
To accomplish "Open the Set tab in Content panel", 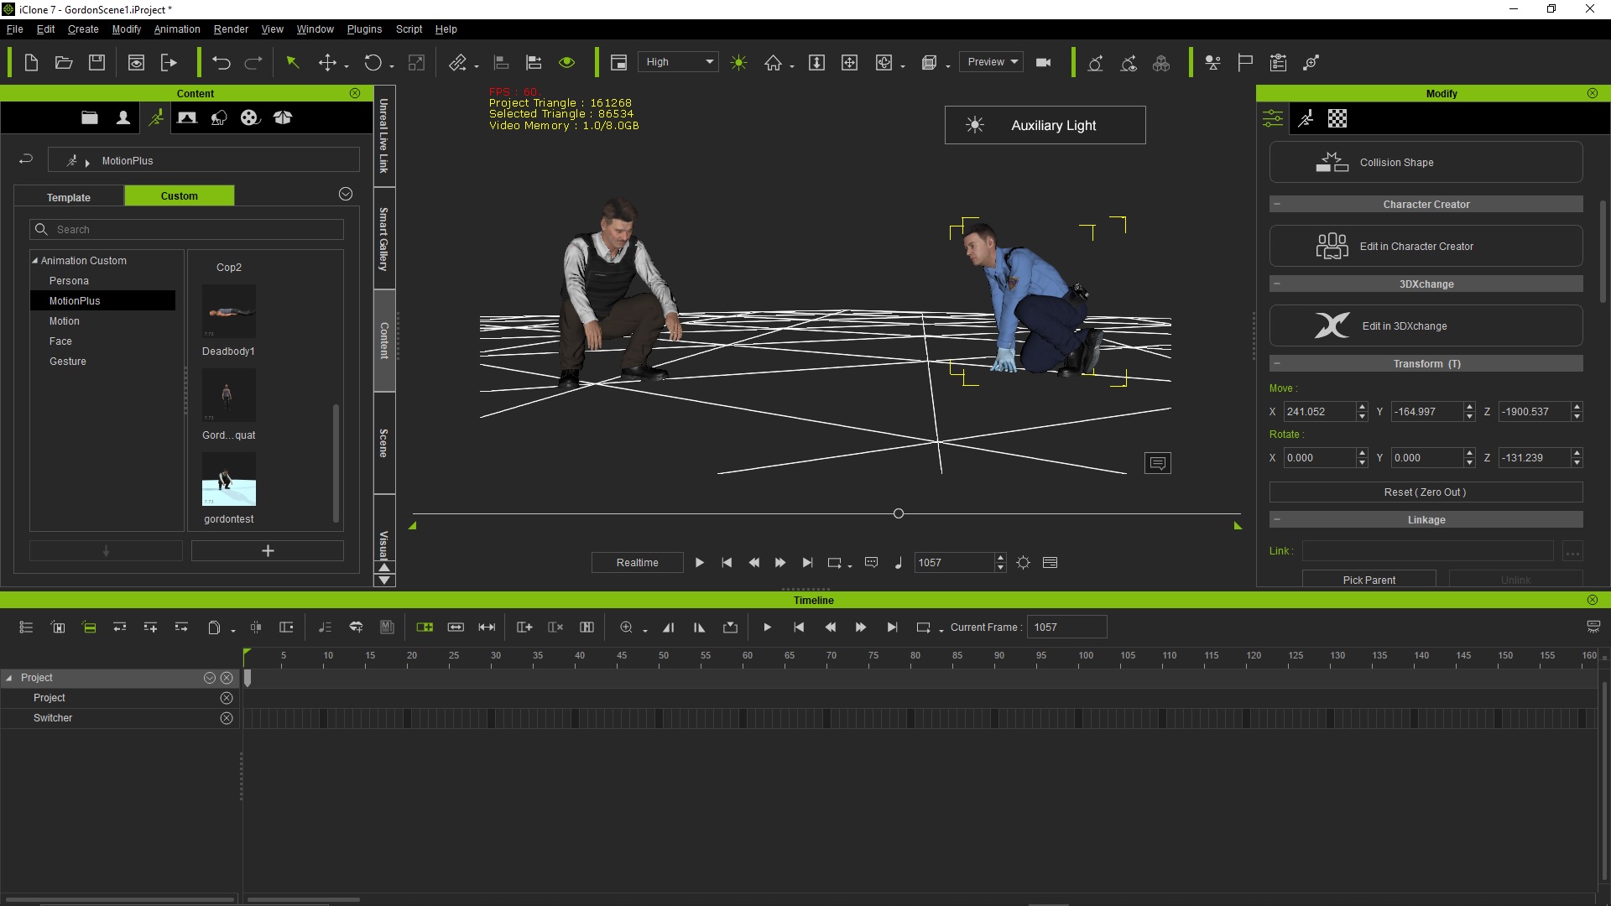I will [187, 117].
